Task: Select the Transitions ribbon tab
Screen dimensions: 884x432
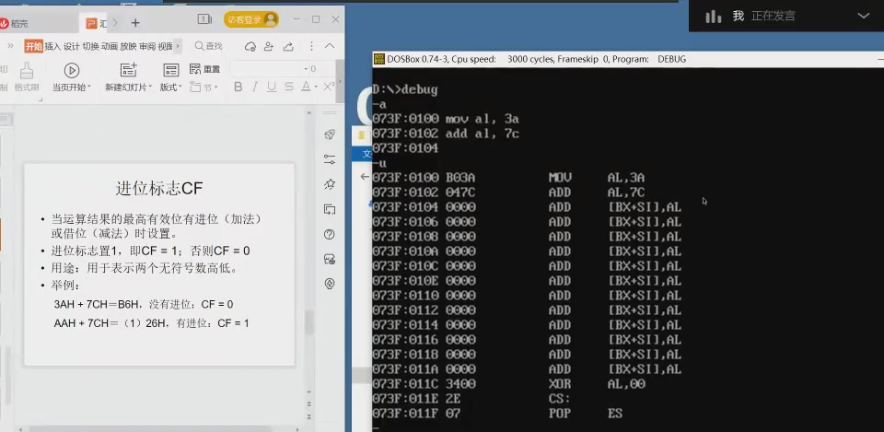Action: (90, 46)
